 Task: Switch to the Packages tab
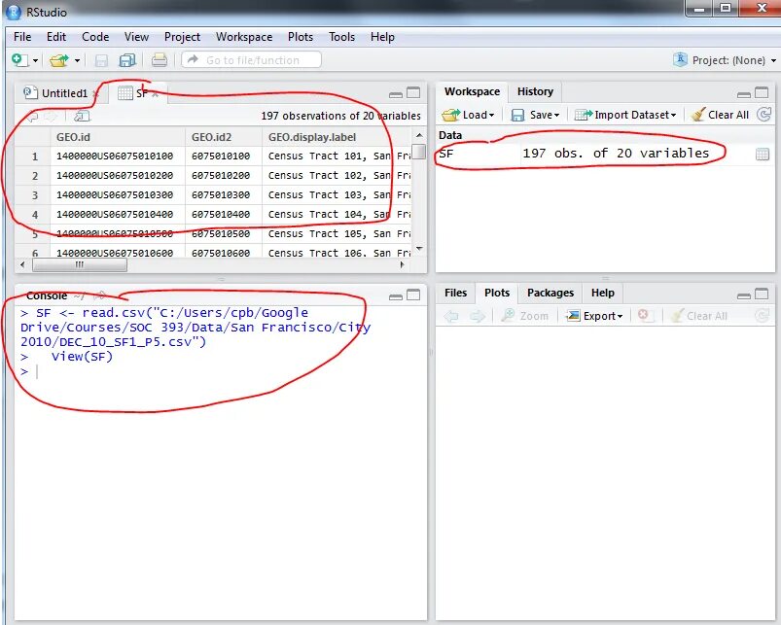pyautogui.click(x=550, y=293)
